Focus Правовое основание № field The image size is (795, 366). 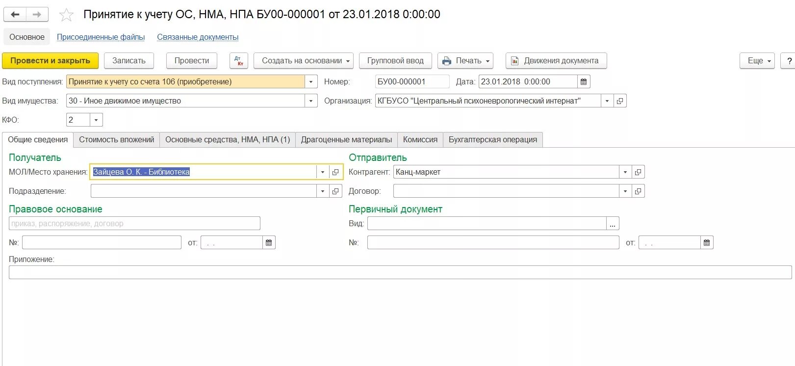pos(102,243)
